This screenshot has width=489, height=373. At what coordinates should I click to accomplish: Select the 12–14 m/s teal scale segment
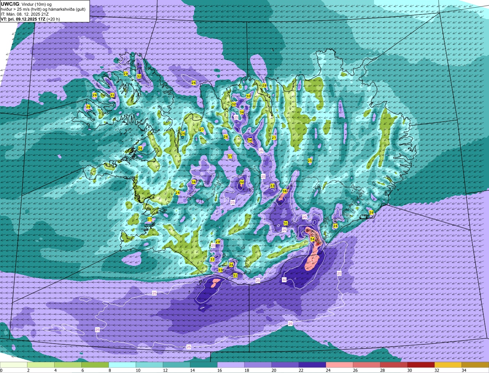pyautogui.click(x=176, y=365)
